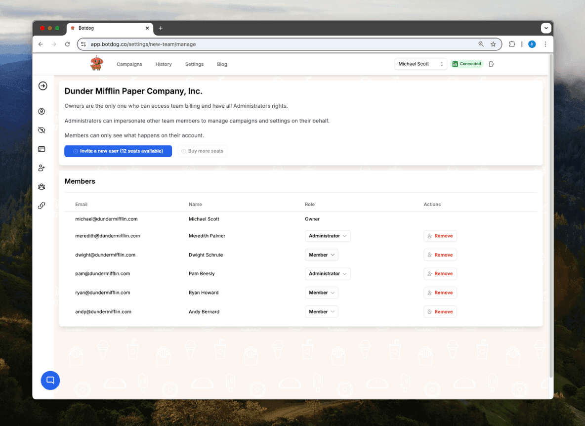Viewport: 585px width, 426px height.
Task: Click the browser address bar URL
Action: [x=143, y=44]
